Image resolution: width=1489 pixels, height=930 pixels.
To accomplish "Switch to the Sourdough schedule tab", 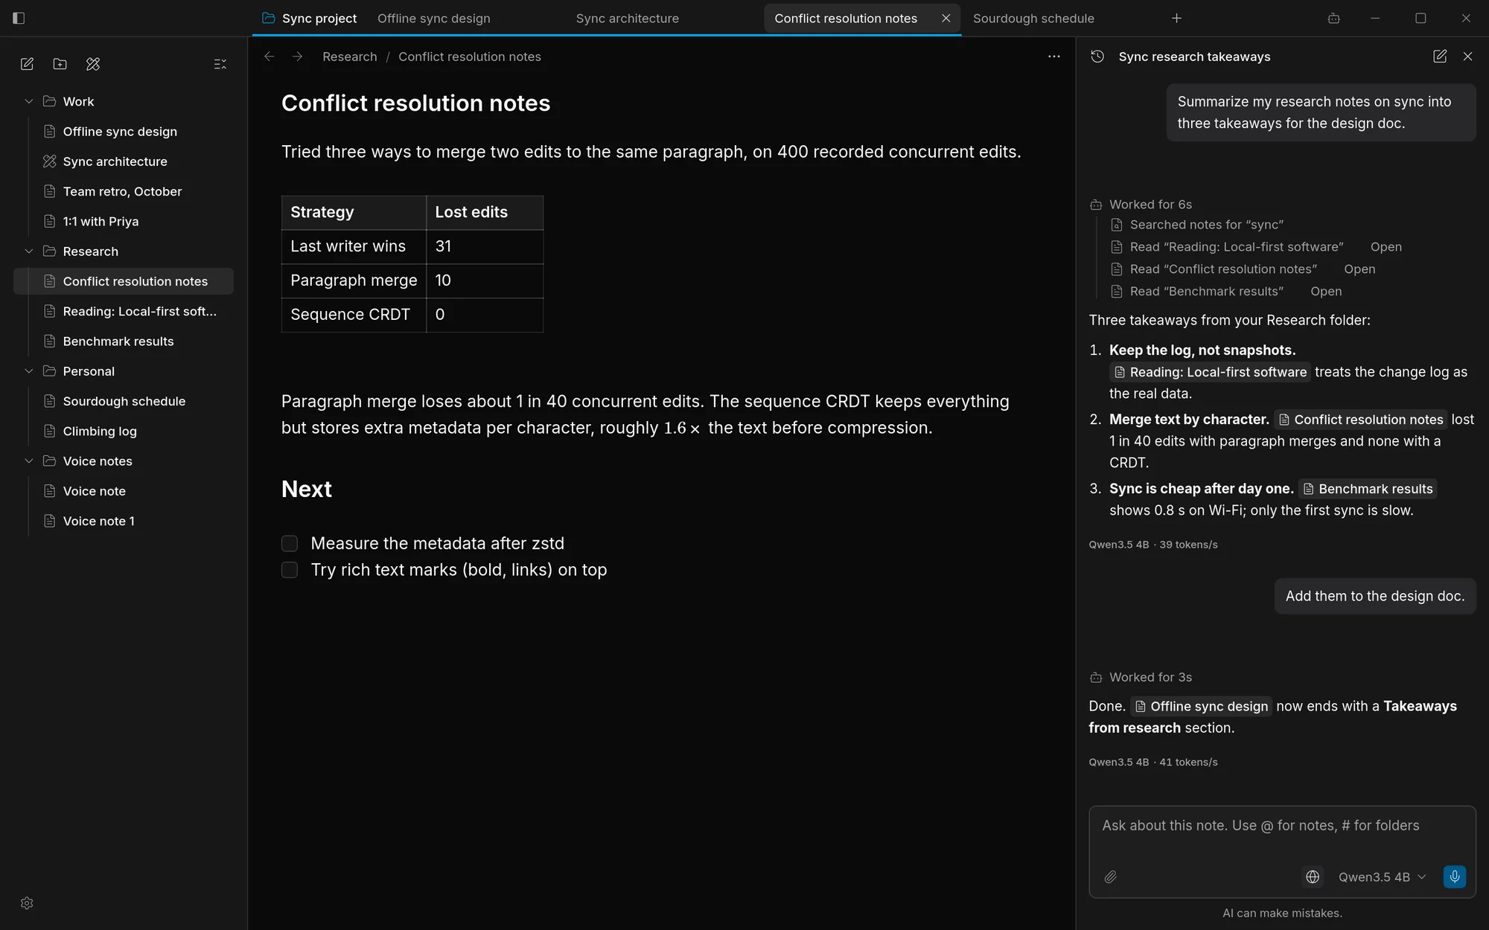I will click(x=1033, y=18).
